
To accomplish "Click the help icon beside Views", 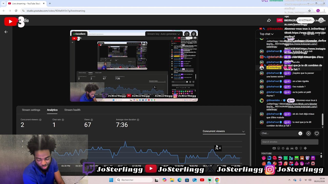I will coord(92,120).
